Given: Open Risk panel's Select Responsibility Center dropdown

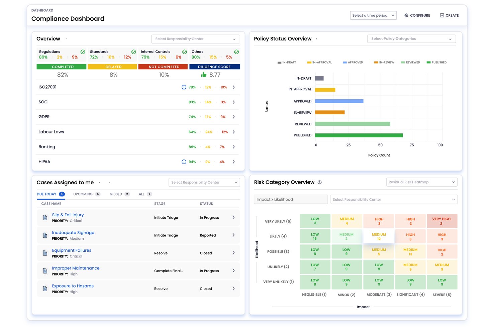Looking at the screenshot, I should tap(394, 200).
